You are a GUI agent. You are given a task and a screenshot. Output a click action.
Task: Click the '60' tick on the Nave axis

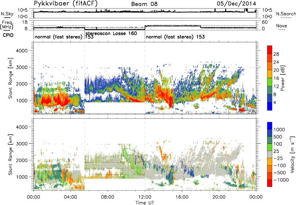(265, 22)
